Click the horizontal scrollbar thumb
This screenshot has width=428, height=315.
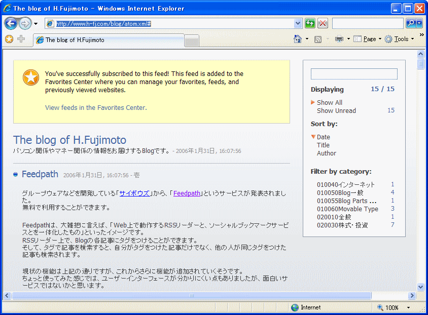(192, 295)
